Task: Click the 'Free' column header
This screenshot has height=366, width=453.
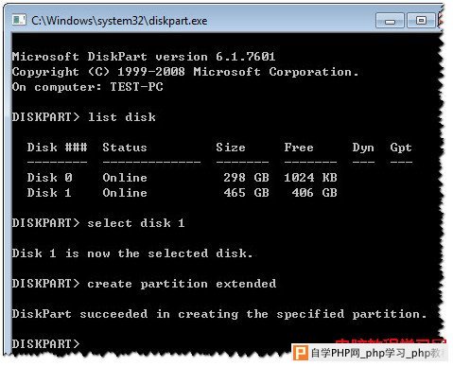Action: [299, 148]
